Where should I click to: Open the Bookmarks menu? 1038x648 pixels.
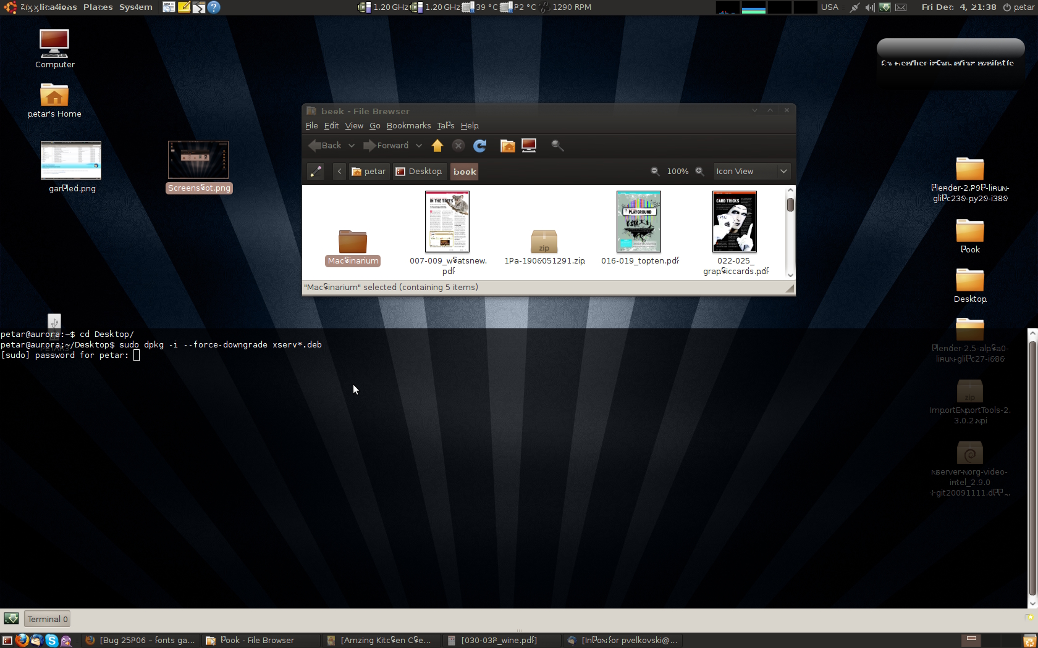coord(408,126)
